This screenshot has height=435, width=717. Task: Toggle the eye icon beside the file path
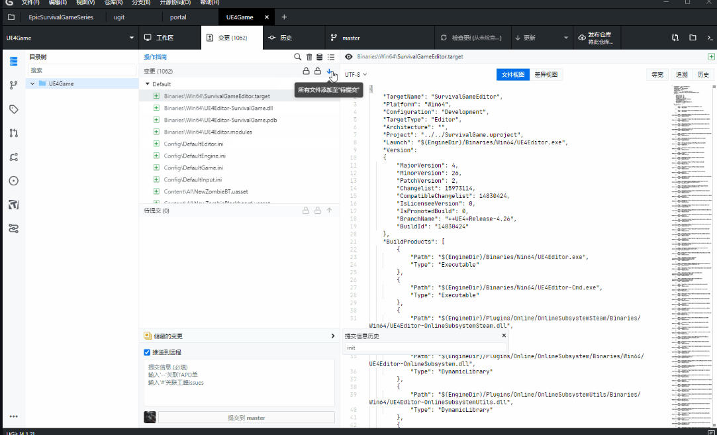tap(349, 57)
